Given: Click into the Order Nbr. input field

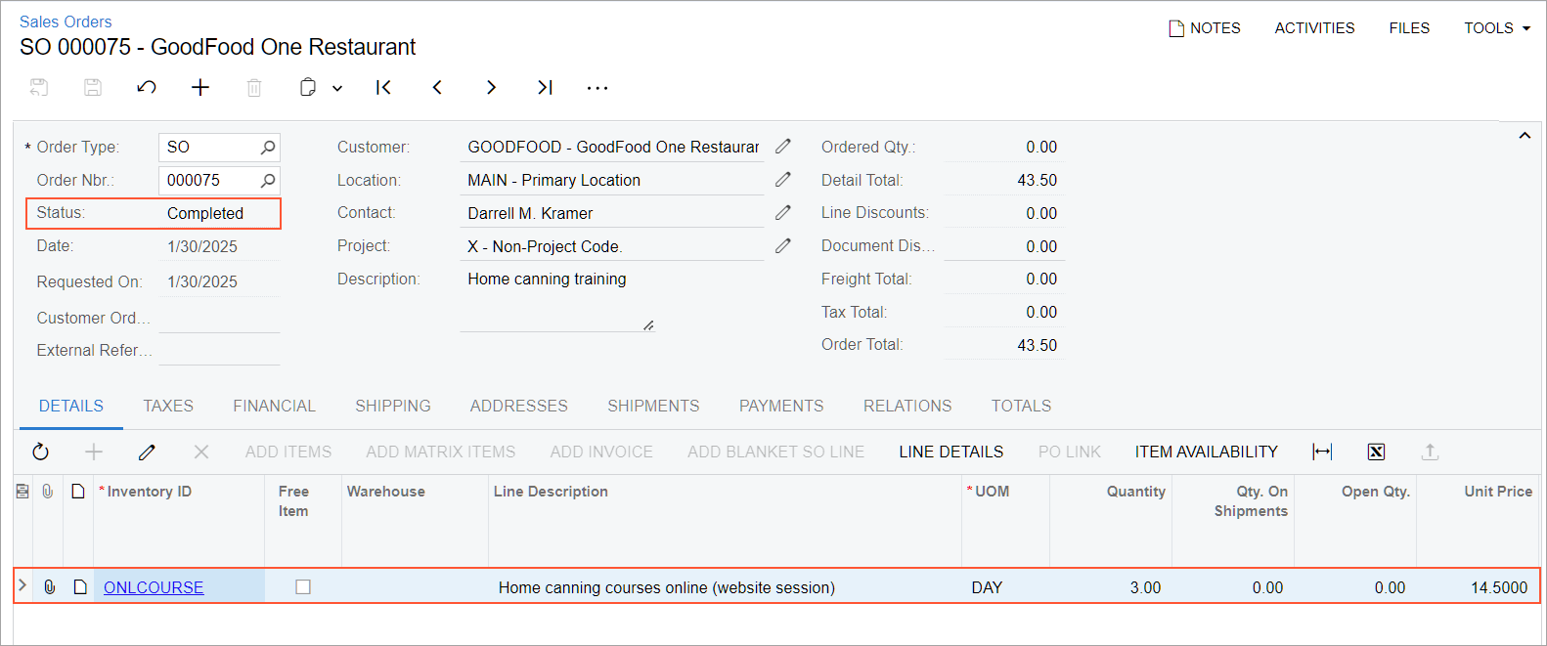Looking at the screenshot, I should click(x=209, y=180).
